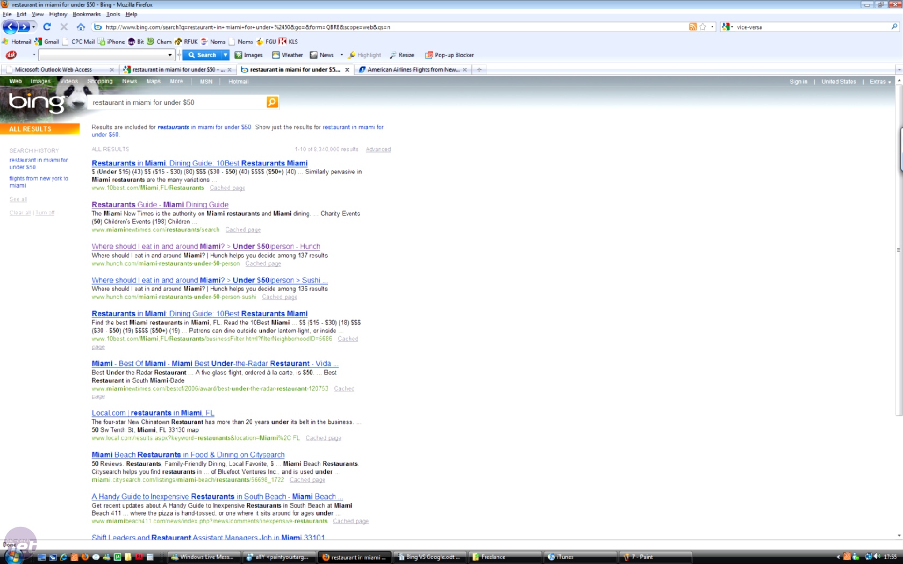Open Restaurants Guide - Miami Dining Guide result

coord(160,205)
